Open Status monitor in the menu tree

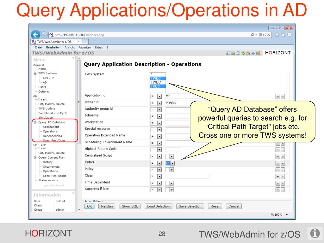[x=48, y=180]
